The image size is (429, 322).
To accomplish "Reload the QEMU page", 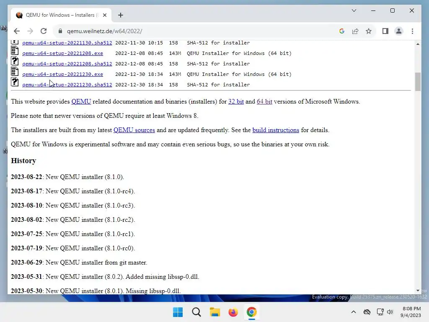I will coord(44,31).
